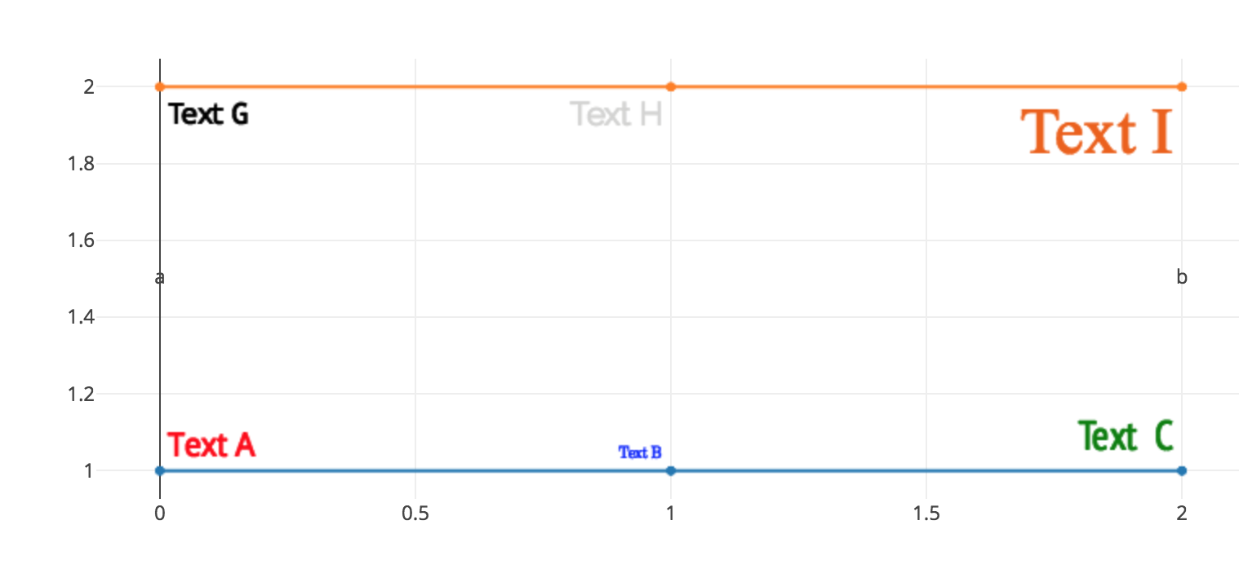Click the green Text C label

(1126, 436)
